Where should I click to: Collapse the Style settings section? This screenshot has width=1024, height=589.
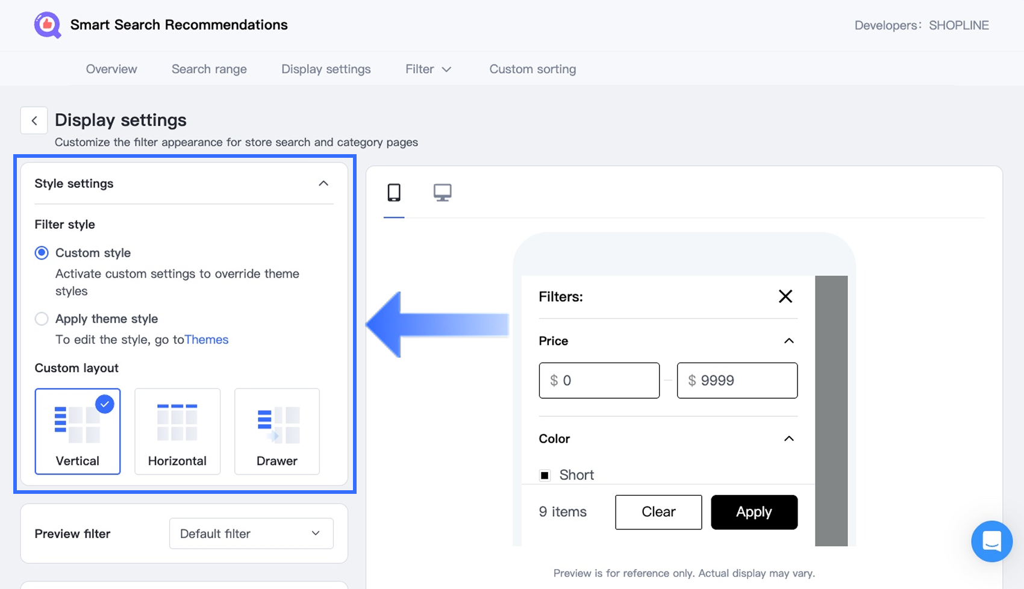click(x=323, y=184)
